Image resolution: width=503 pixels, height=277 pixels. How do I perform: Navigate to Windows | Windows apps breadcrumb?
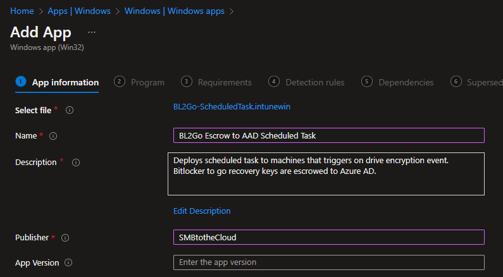[174, 11]
